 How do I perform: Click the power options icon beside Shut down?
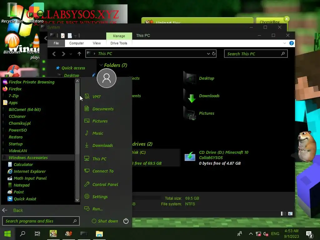click(126, 221)
